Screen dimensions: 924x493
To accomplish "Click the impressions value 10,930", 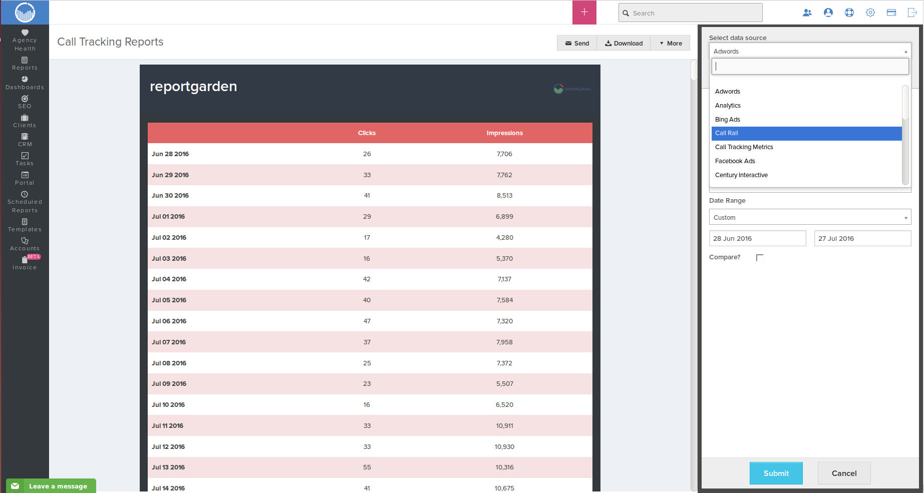I will tap(504, 447).
